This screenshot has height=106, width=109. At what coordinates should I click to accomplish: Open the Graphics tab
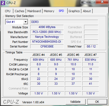click(x=74, y=11)
